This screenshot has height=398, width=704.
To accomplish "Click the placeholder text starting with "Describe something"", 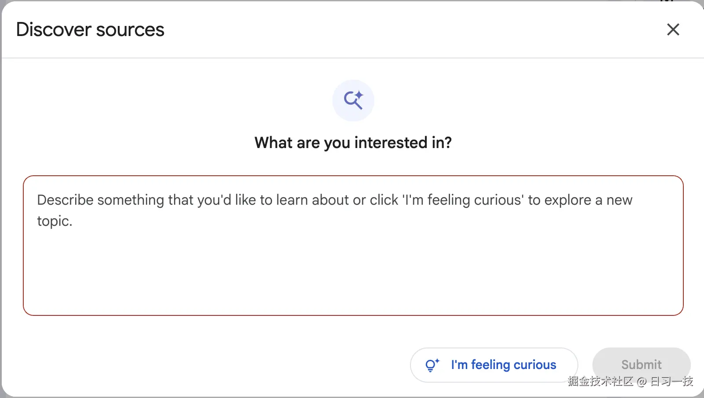I will point(334,200).
